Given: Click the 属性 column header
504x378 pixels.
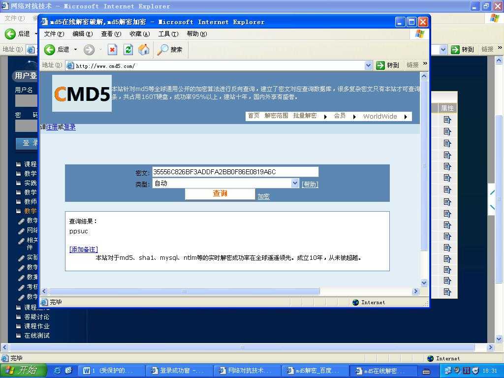Looking at the screenshot, I should point(447,108).
